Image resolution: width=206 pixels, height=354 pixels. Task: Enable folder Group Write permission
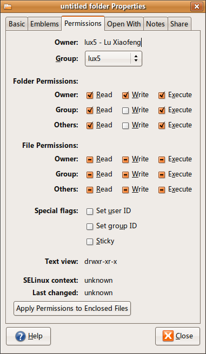125,111
